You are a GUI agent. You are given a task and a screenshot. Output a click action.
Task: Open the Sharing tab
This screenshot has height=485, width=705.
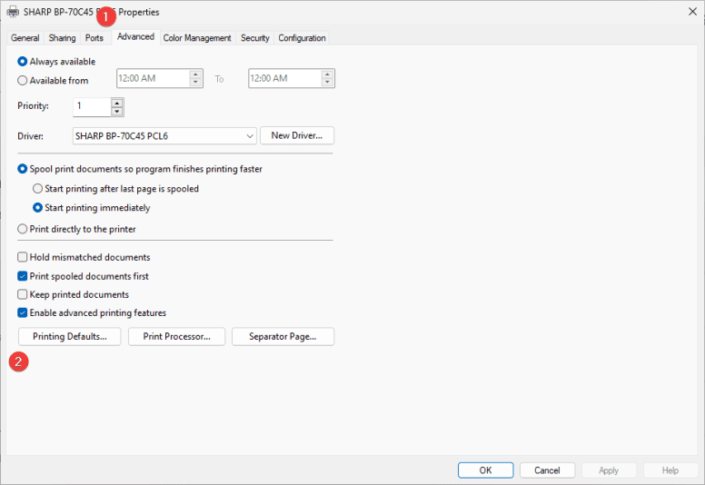pos(62,38)
